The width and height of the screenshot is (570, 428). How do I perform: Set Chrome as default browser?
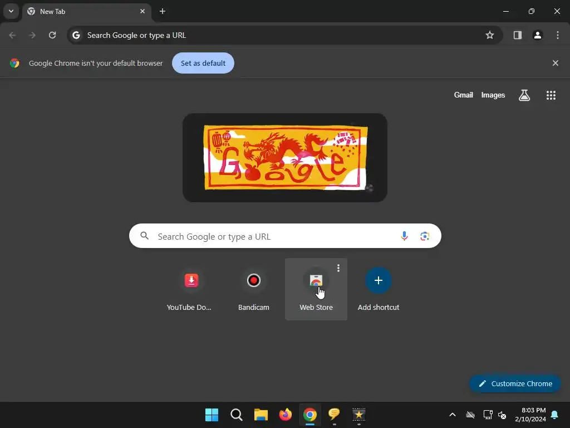point(203,63)
